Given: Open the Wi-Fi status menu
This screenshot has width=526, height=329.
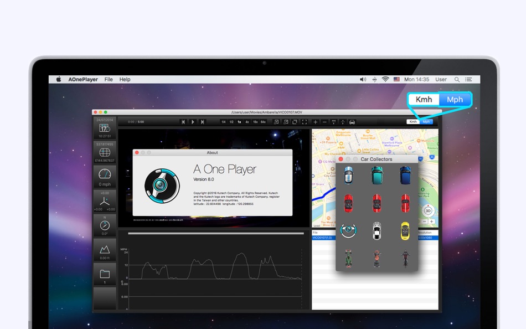Looking at the screenshot, I should click(385, 79).
